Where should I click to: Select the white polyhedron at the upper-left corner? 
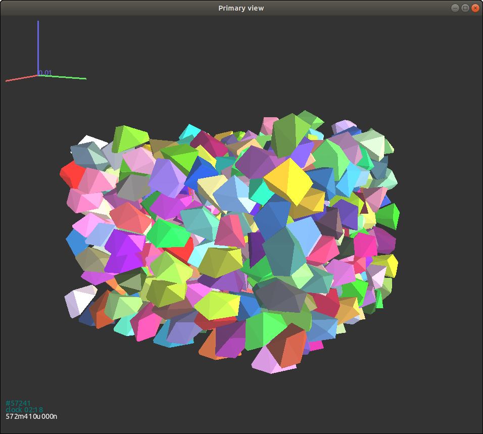(91, 140)
